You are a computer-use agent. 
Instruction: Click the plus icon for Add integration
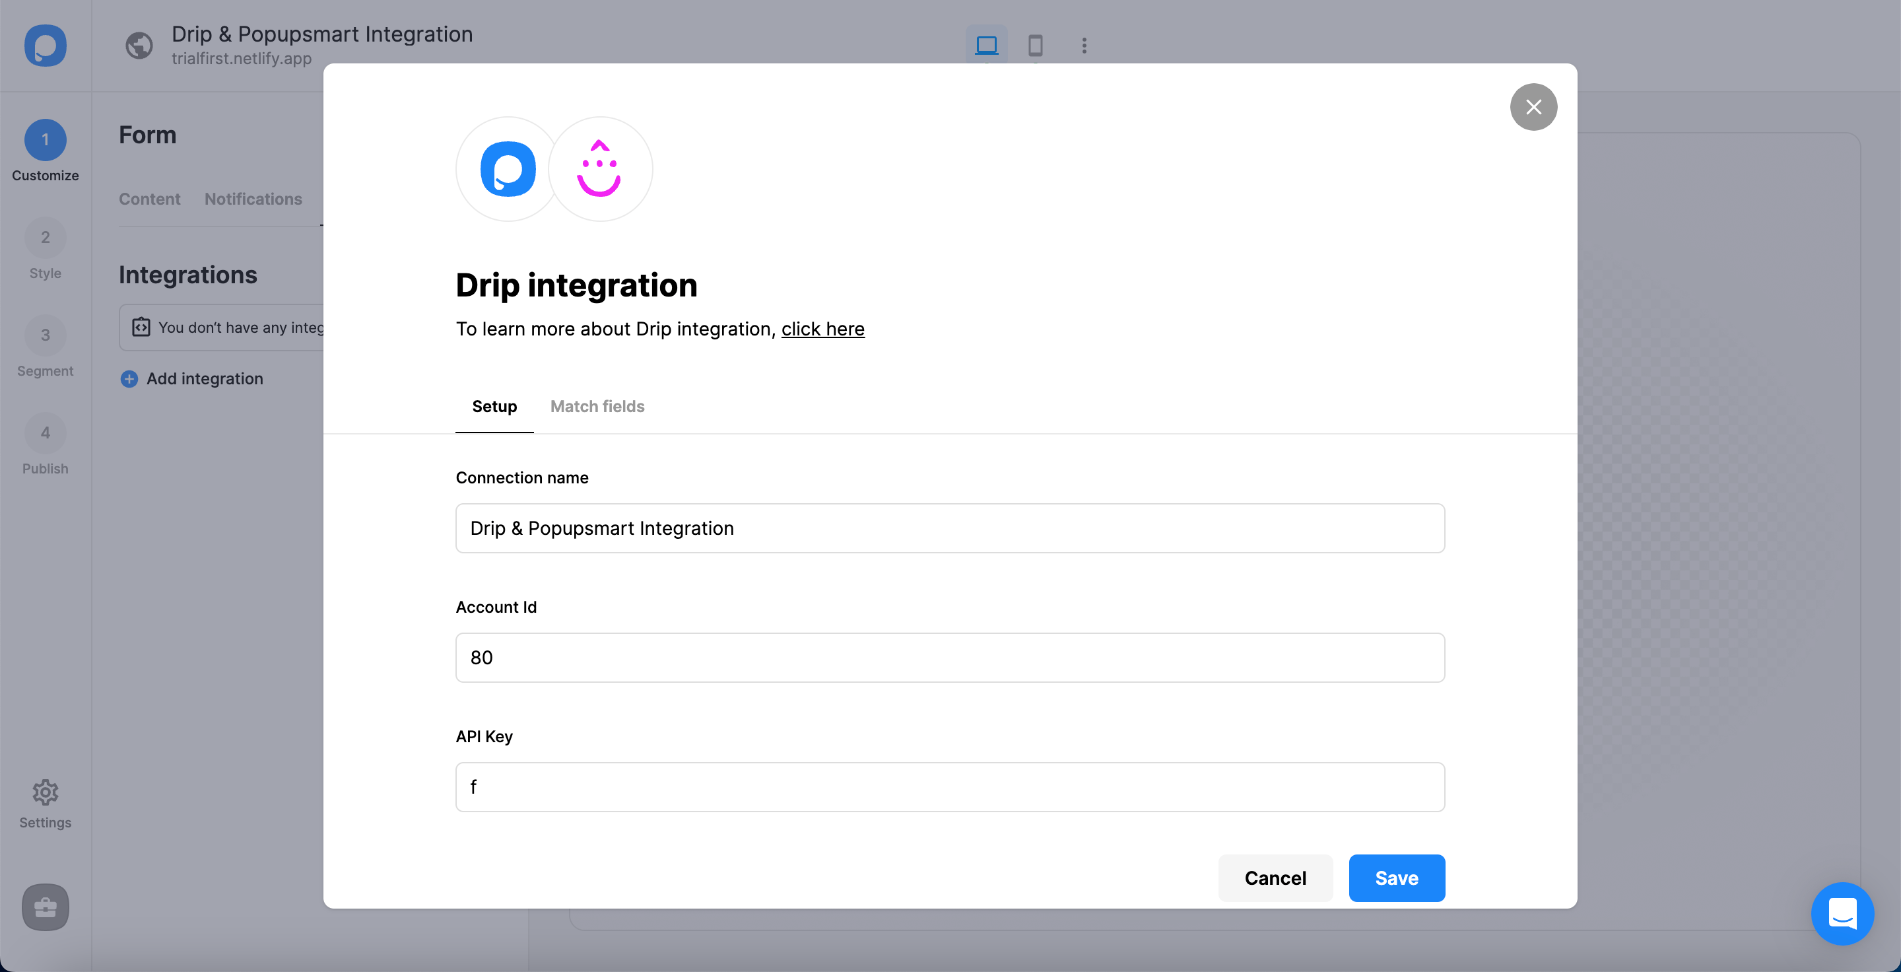129,378
